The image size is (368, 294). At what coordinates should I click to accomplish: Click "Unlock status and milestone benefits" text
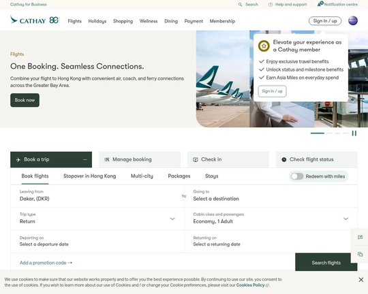[305, 69]
